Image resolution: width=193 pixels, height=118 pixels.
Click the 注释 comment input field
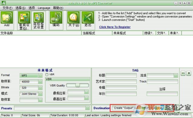coord(162,94)
